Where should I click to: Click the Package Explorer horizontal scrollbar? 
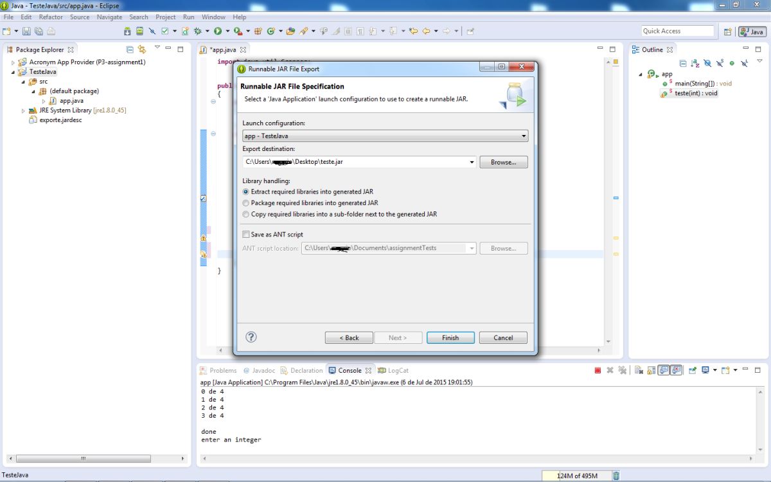(x=83, y=459)
